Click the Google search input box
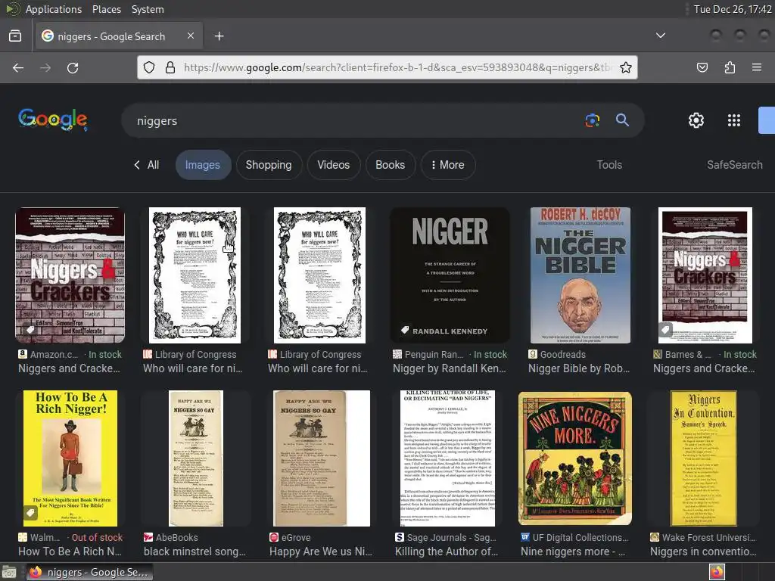 [x=356, y=120]
